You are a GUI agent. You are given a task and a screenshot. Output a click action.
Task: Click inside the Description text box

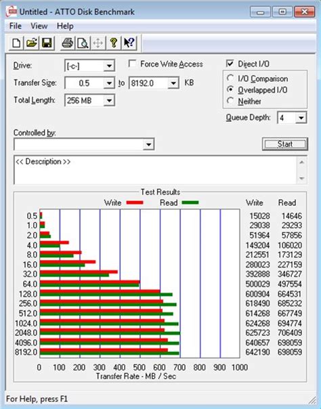pos(155,170)
